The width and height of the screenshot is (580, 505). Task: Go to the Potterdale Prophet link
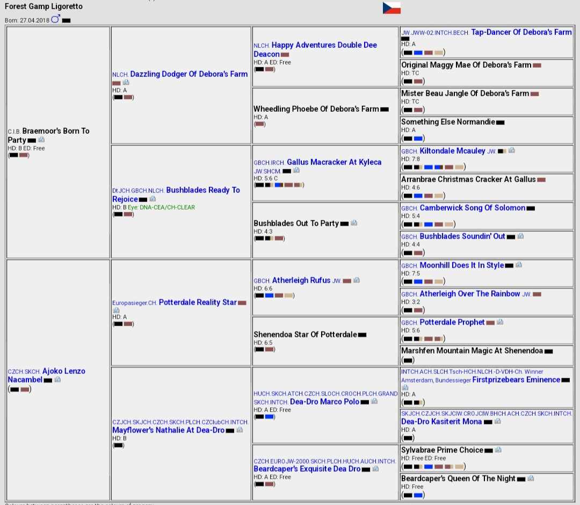pos(452,322)
